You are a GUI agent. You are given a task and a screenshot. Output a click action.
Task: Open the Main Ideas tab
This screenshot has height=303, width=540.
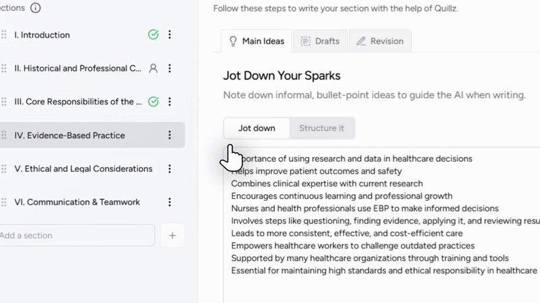pyautogui.click(x=256, y=41)
